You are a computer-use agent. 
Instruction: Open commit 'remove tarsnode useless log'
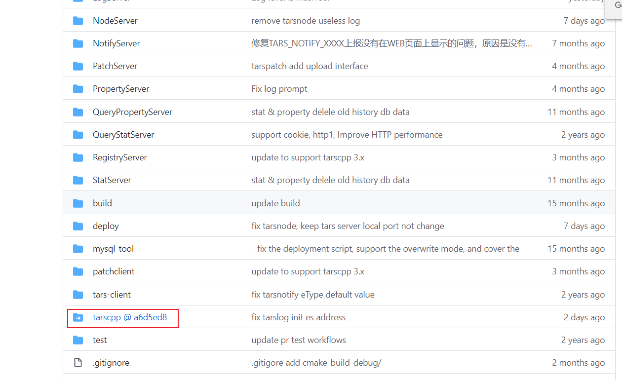[x=306, y=21]
